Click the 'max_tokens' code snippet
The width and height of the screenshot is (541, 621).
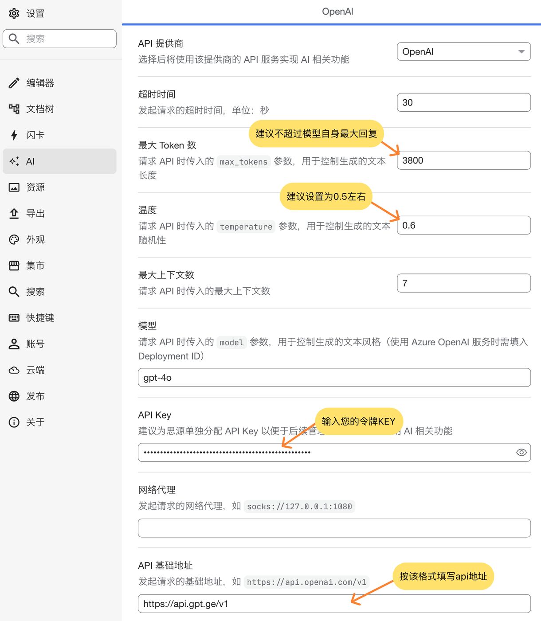244,162
